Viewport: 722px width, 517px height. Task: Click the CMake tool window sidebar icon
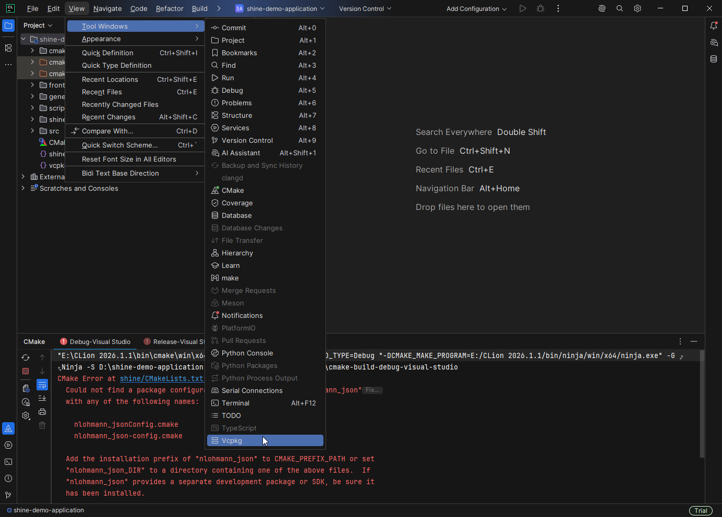8,428
